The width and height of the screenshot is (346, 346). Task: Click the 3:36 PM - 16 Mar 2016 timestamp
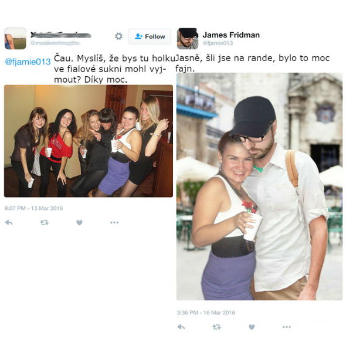[206, 313]
